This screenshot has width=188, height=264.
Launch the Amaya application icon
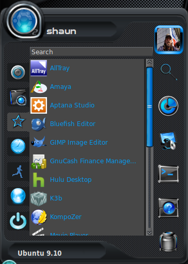point(39,87)
